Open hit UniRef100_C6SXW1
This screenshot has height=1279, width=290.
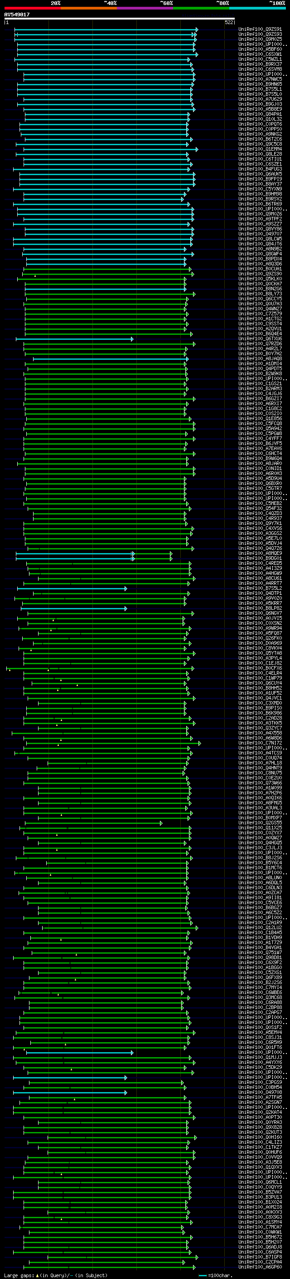[x=260, y=54]
